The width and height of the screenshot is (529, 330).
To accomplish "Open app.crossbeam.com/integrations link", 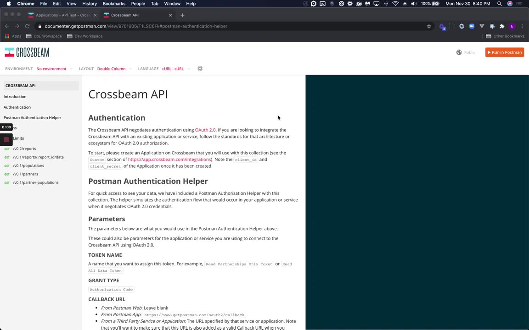I will 169,159.
